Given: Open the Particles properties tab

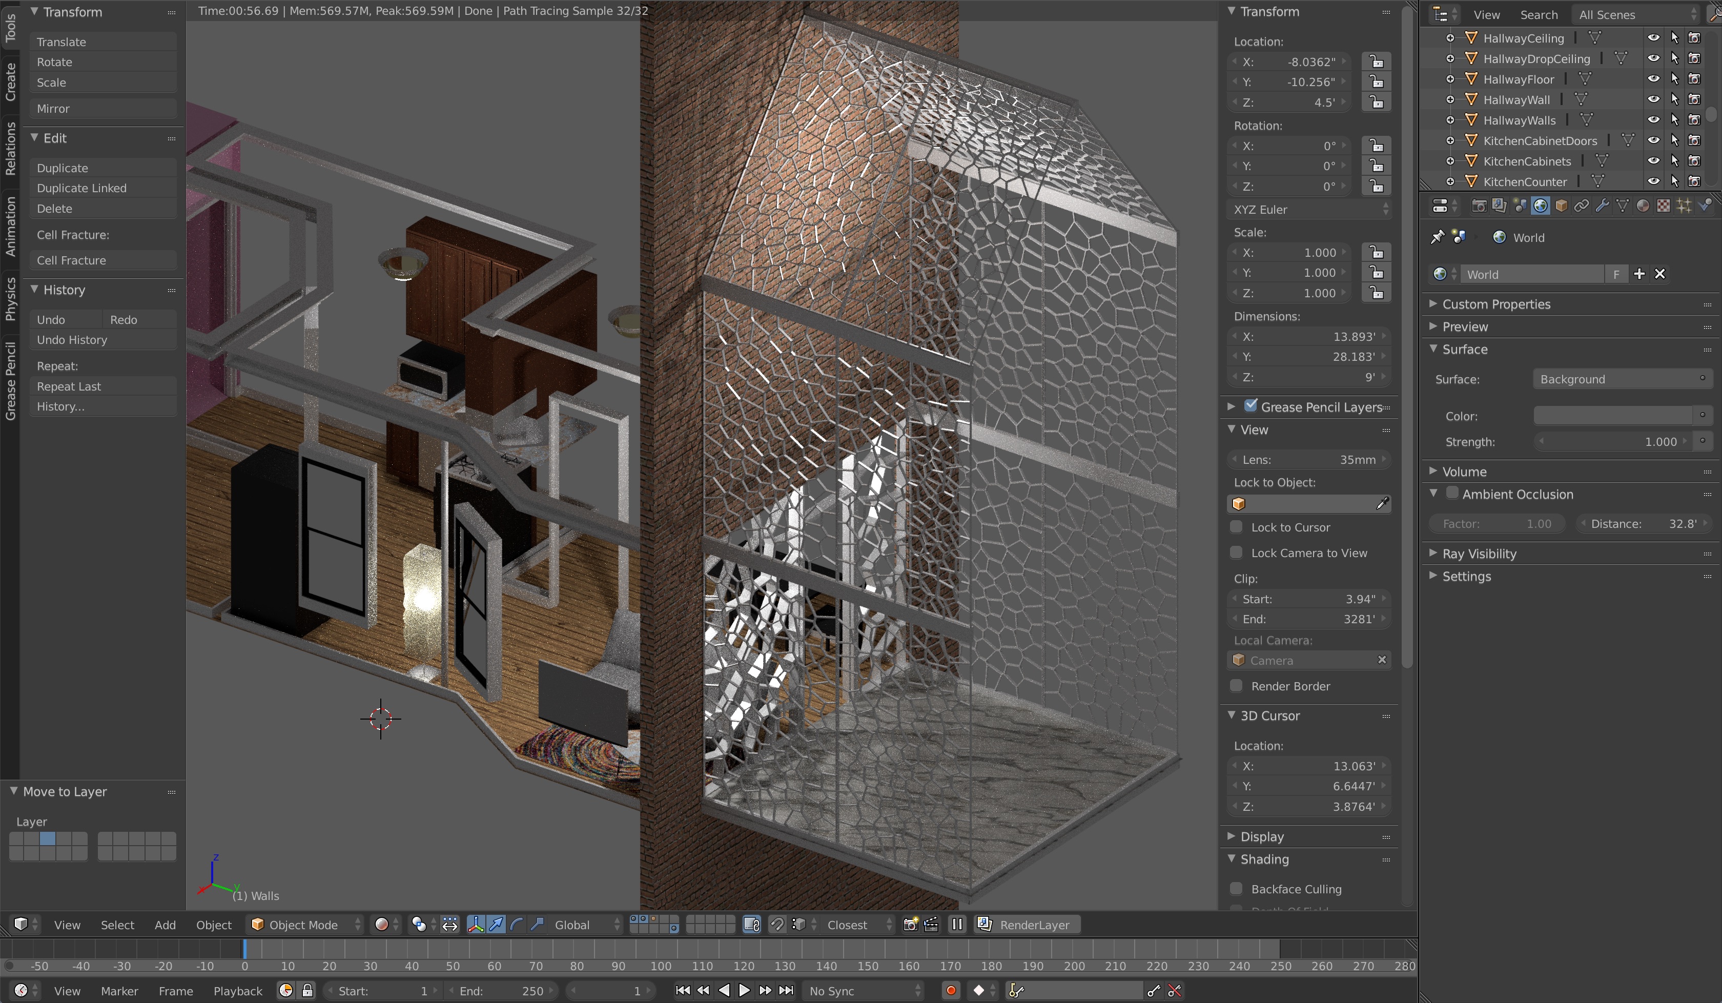Looking at the screenshot, I should [x=1684, y=206].
